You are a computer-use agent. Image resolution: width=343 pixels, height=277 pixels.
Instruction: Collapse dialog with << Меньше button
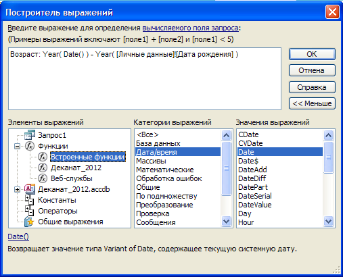pos(312,103)
